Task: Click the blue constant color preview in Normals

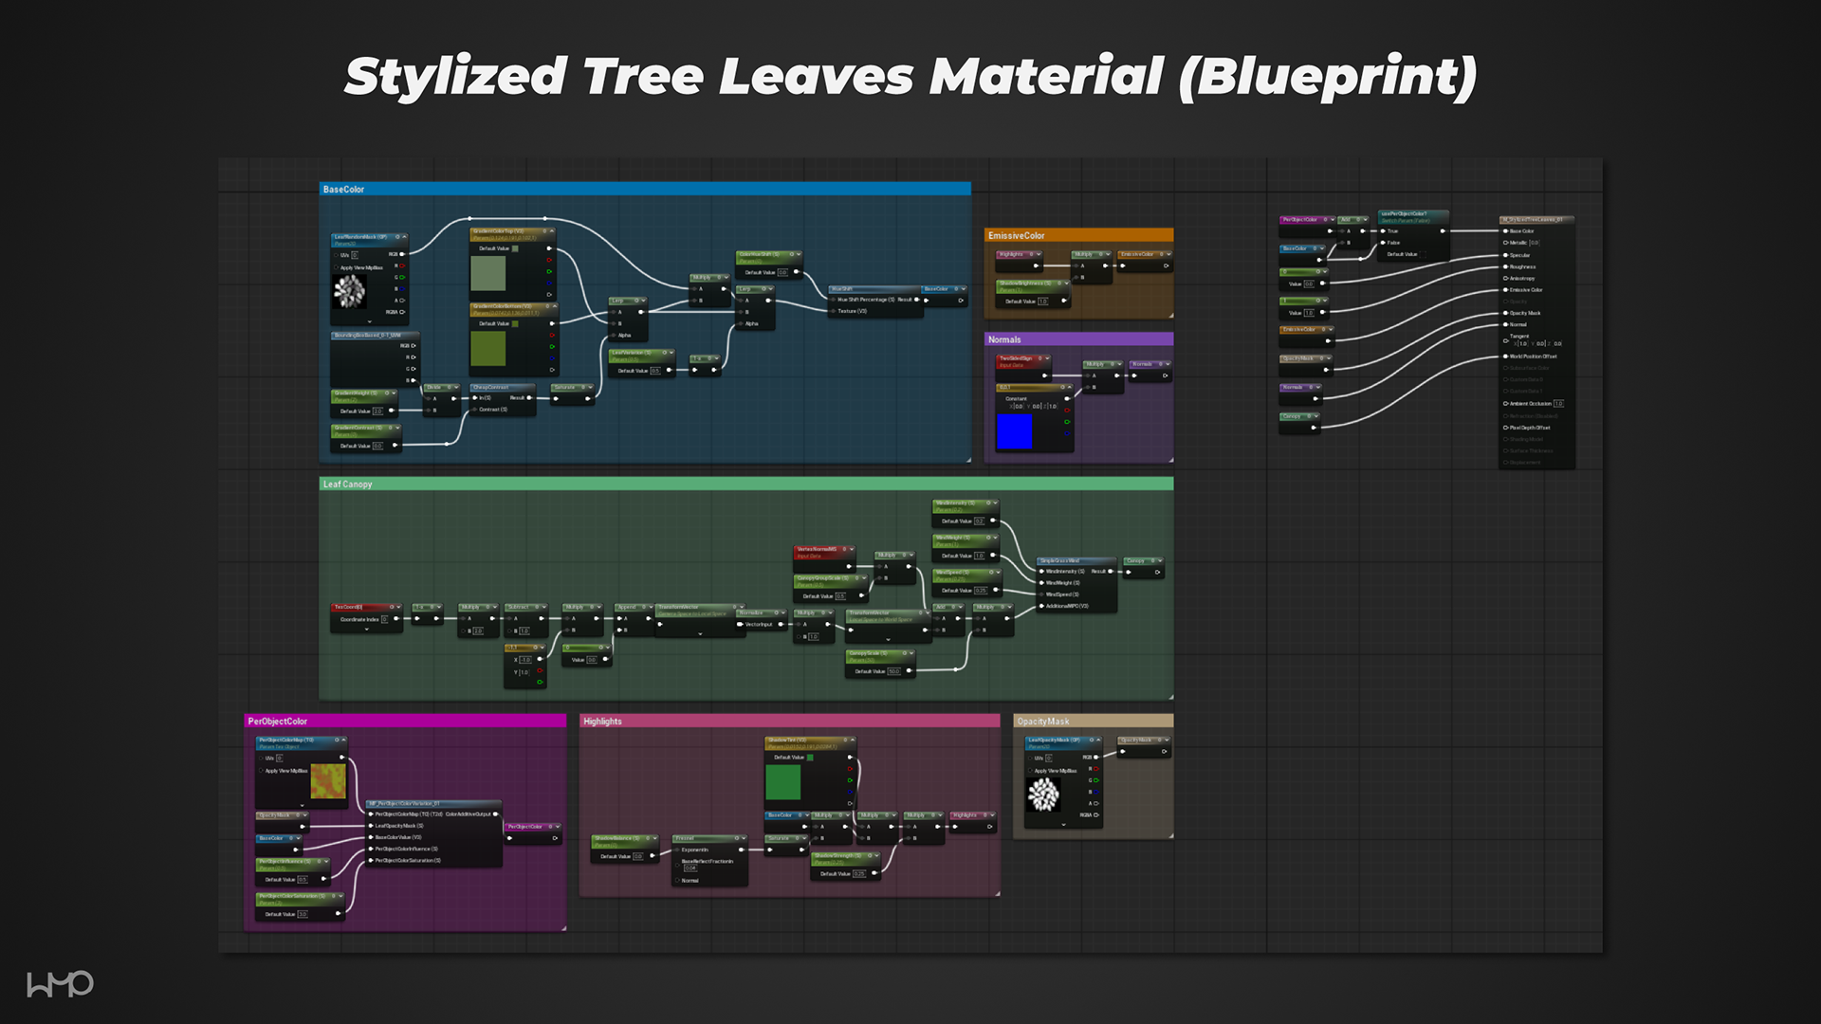Action: (1014, 431)
